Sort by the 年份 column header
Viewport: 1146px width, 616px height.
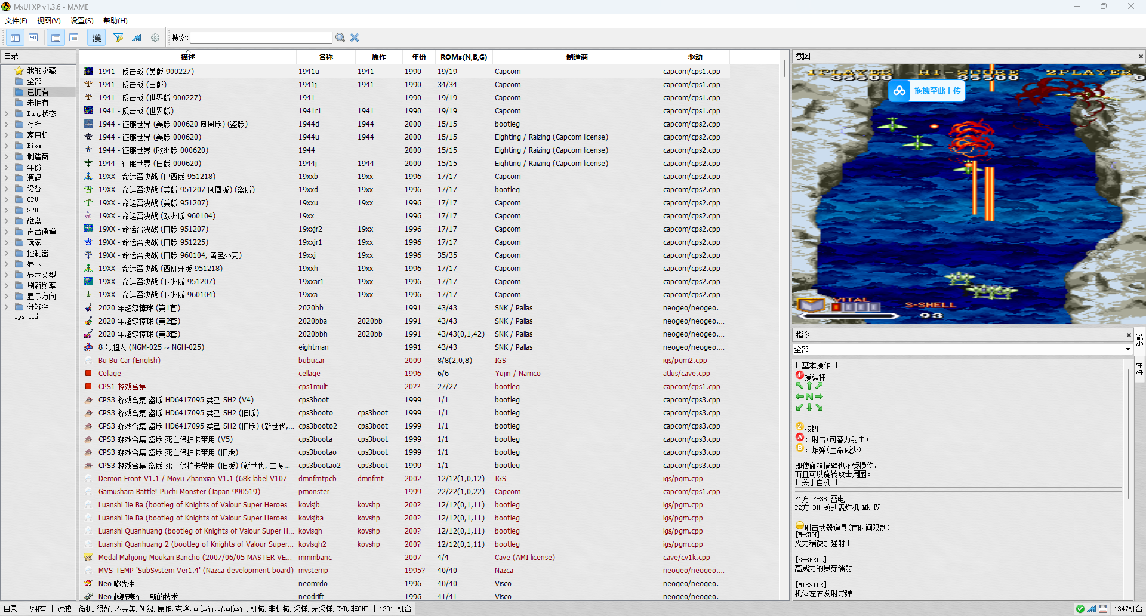click(419, 57)
